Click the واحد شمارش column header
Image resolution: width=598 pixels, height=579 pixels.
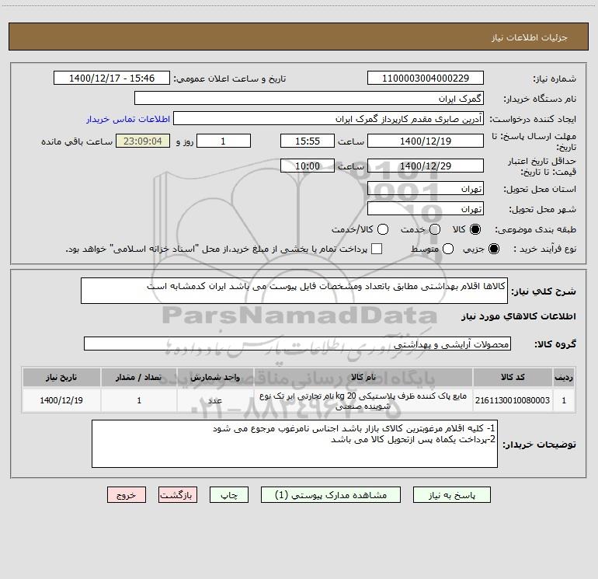click(215, 378)
